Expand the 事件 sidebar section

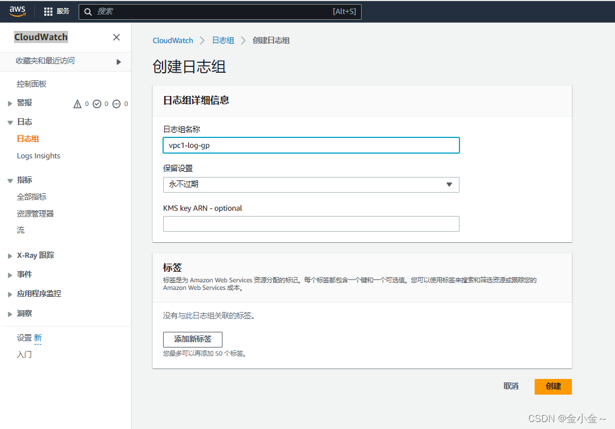10,275
